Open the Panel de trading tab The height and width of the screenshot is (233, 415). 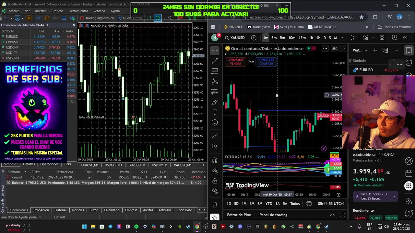coord(273,215)
